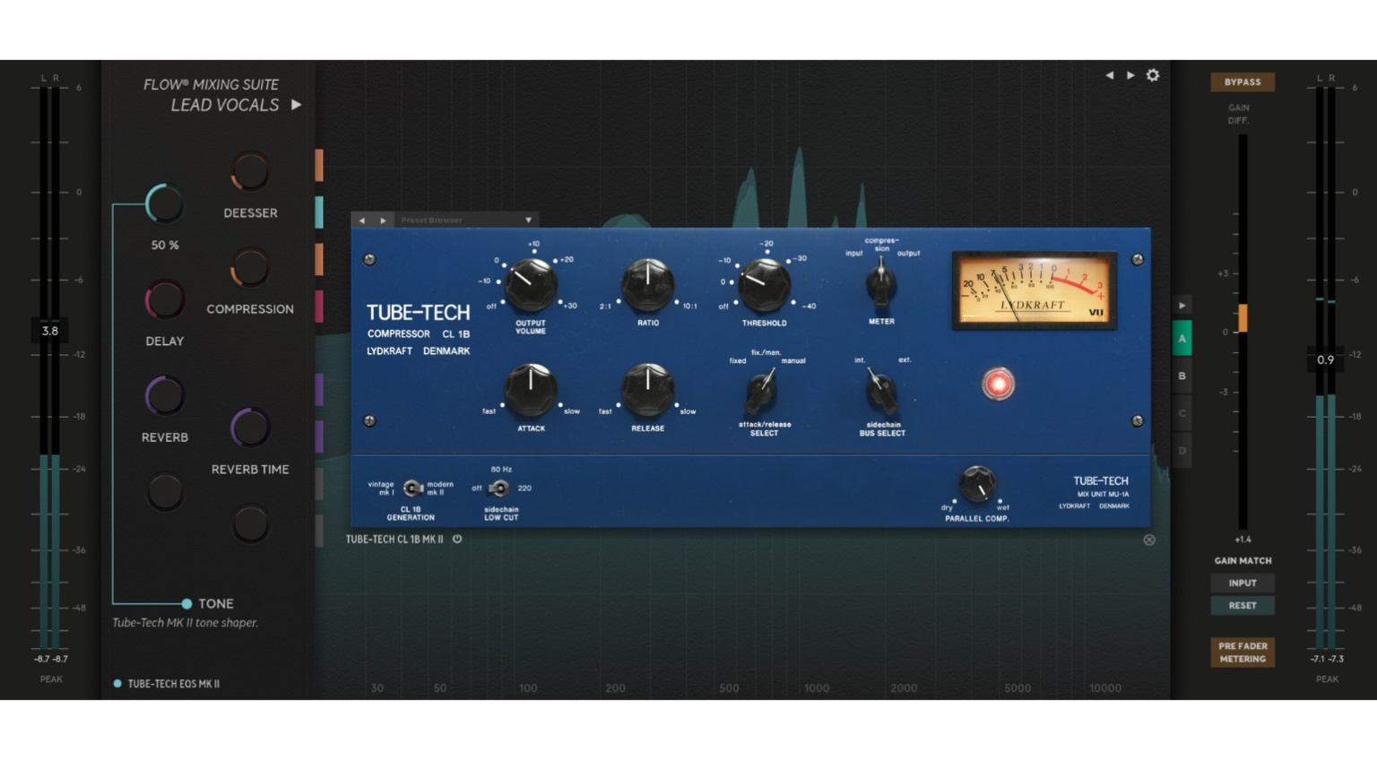Click the previous preset arrow beside Preset Browser
Image resolution: width=1377 pixels, height=760 pixels.
(362, 220)
